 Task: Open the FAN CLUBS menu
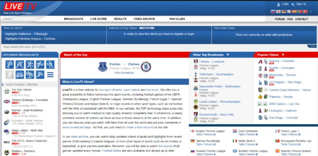(x=177, y=19)
